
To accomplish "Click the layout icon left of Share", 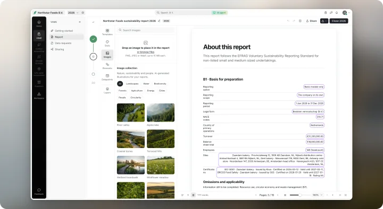I will [x=300, y=21].
